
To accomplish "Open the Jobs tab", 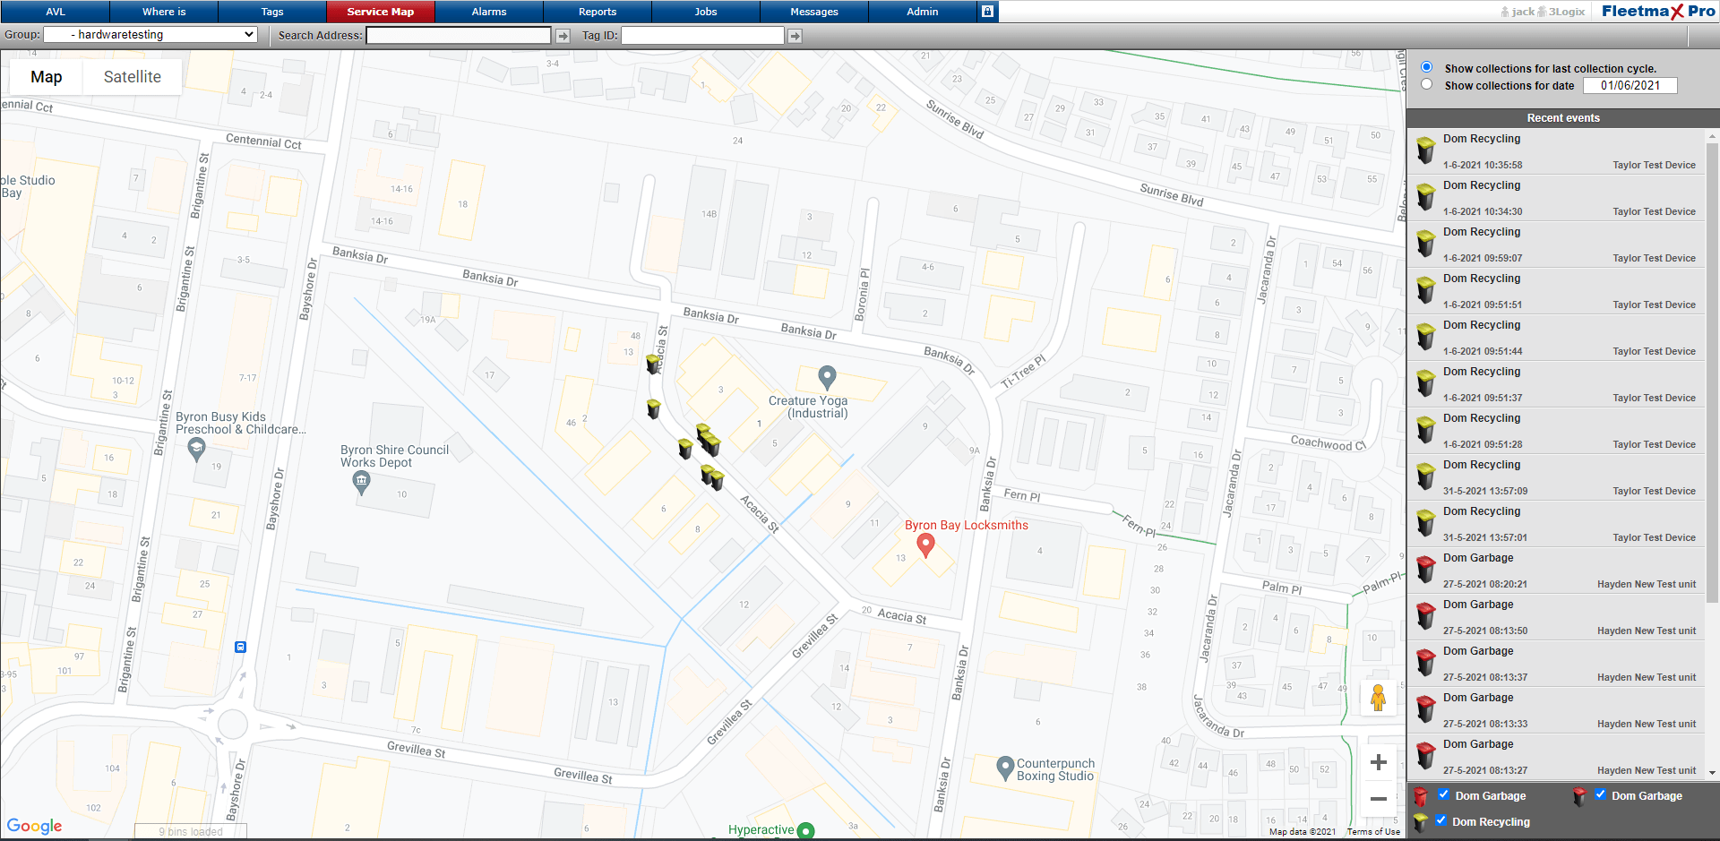I will coord(706,12).
